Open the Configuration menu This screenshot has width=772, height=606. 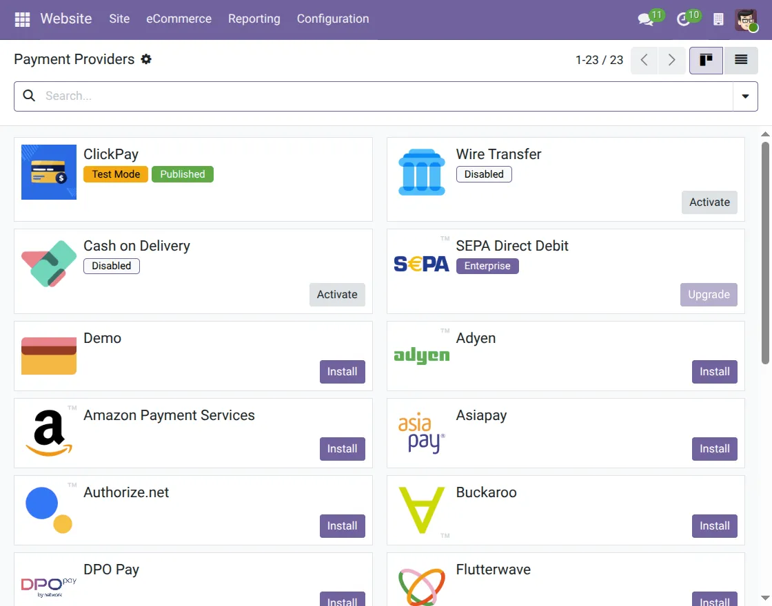click(x=333, y=19)
